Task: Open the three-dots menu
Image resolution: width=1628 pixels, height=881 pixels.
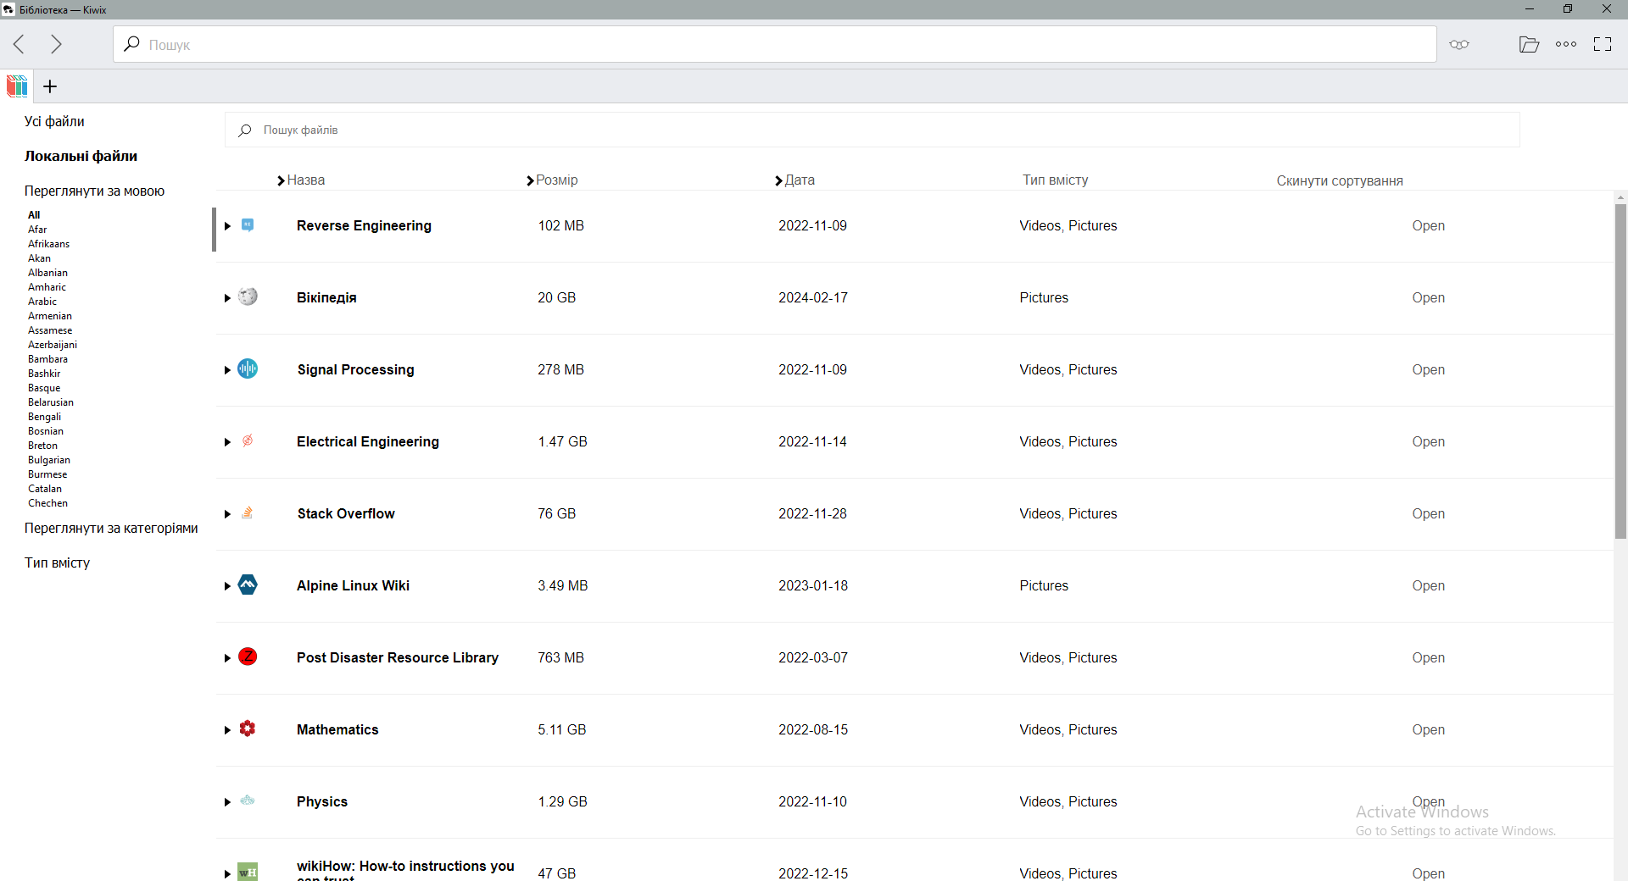Action: pos(1566,44)
